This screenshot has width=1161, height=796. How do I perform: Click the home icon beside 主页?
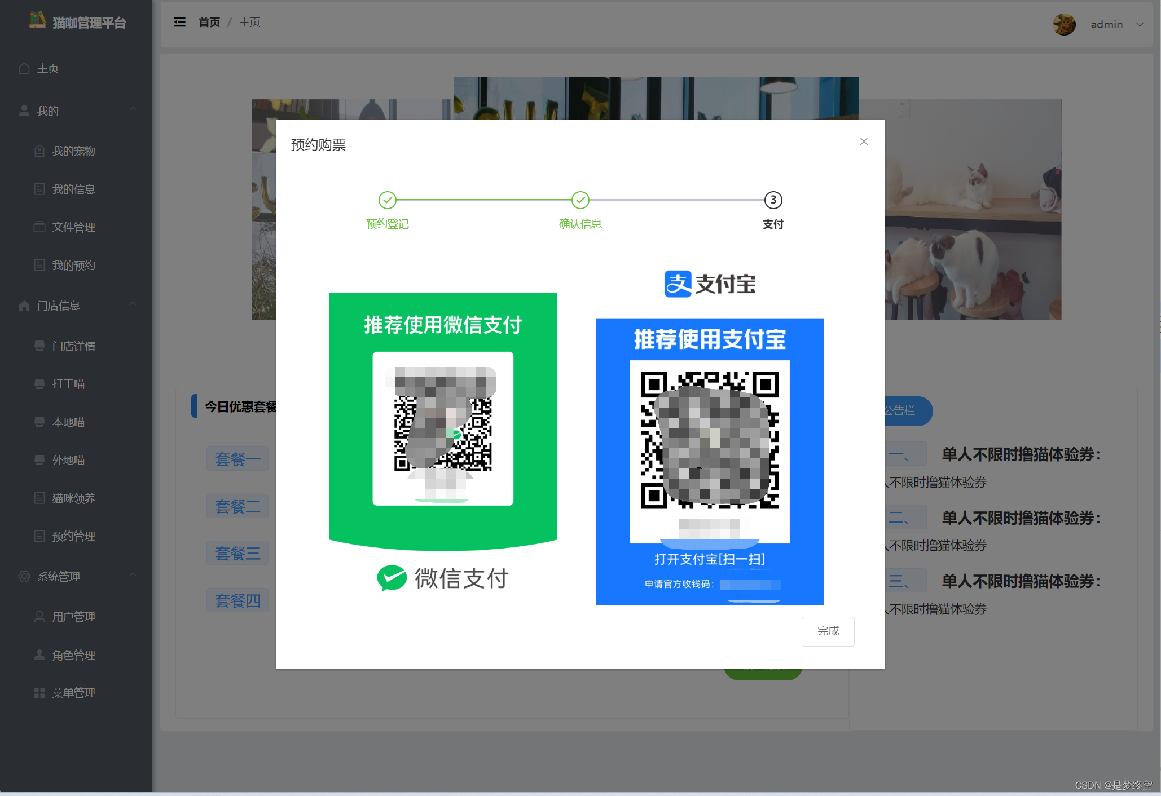tap(24, 68)
